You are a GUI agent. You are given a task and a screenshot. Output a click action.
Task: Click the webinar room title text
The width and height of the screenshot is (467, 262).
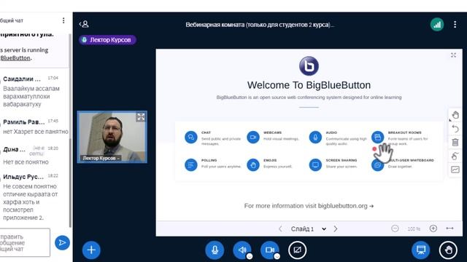pyautogui.click(x=260, y=25)
